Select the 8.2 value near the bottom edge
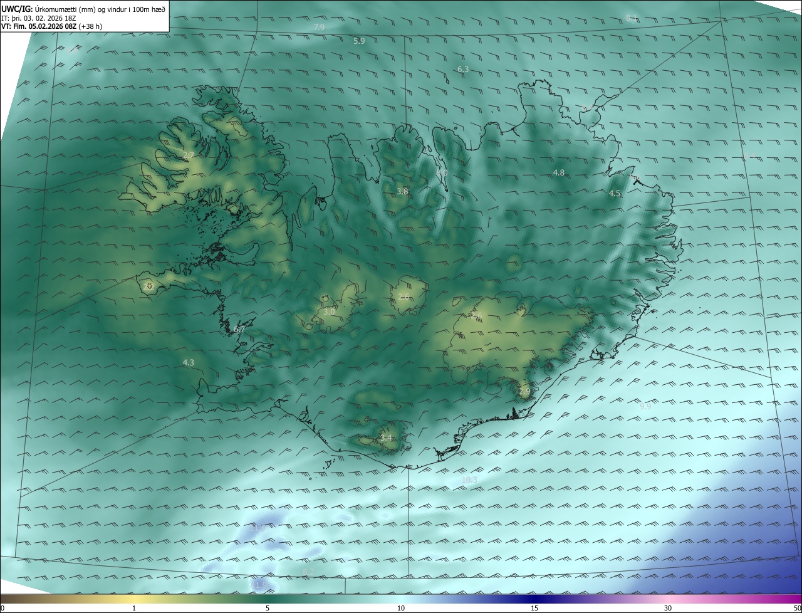802x613 pixels. coord(308,572)
